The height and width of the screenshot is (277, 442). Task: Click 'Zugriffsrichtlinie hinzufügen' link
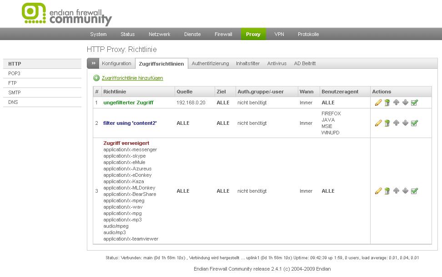click(132, 78)
